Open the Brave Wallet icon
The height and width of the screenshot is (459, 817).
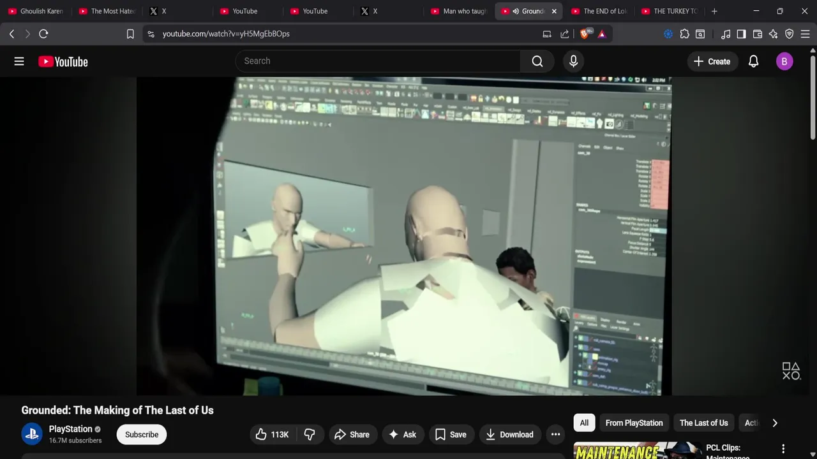click(x=758, y=34)
